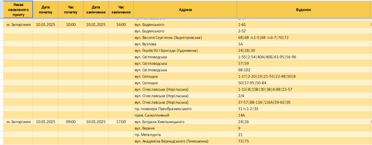Select house range cell '1-61'
Image resolution: width=372 pixels, height=145 pixels.
point(303,25)
